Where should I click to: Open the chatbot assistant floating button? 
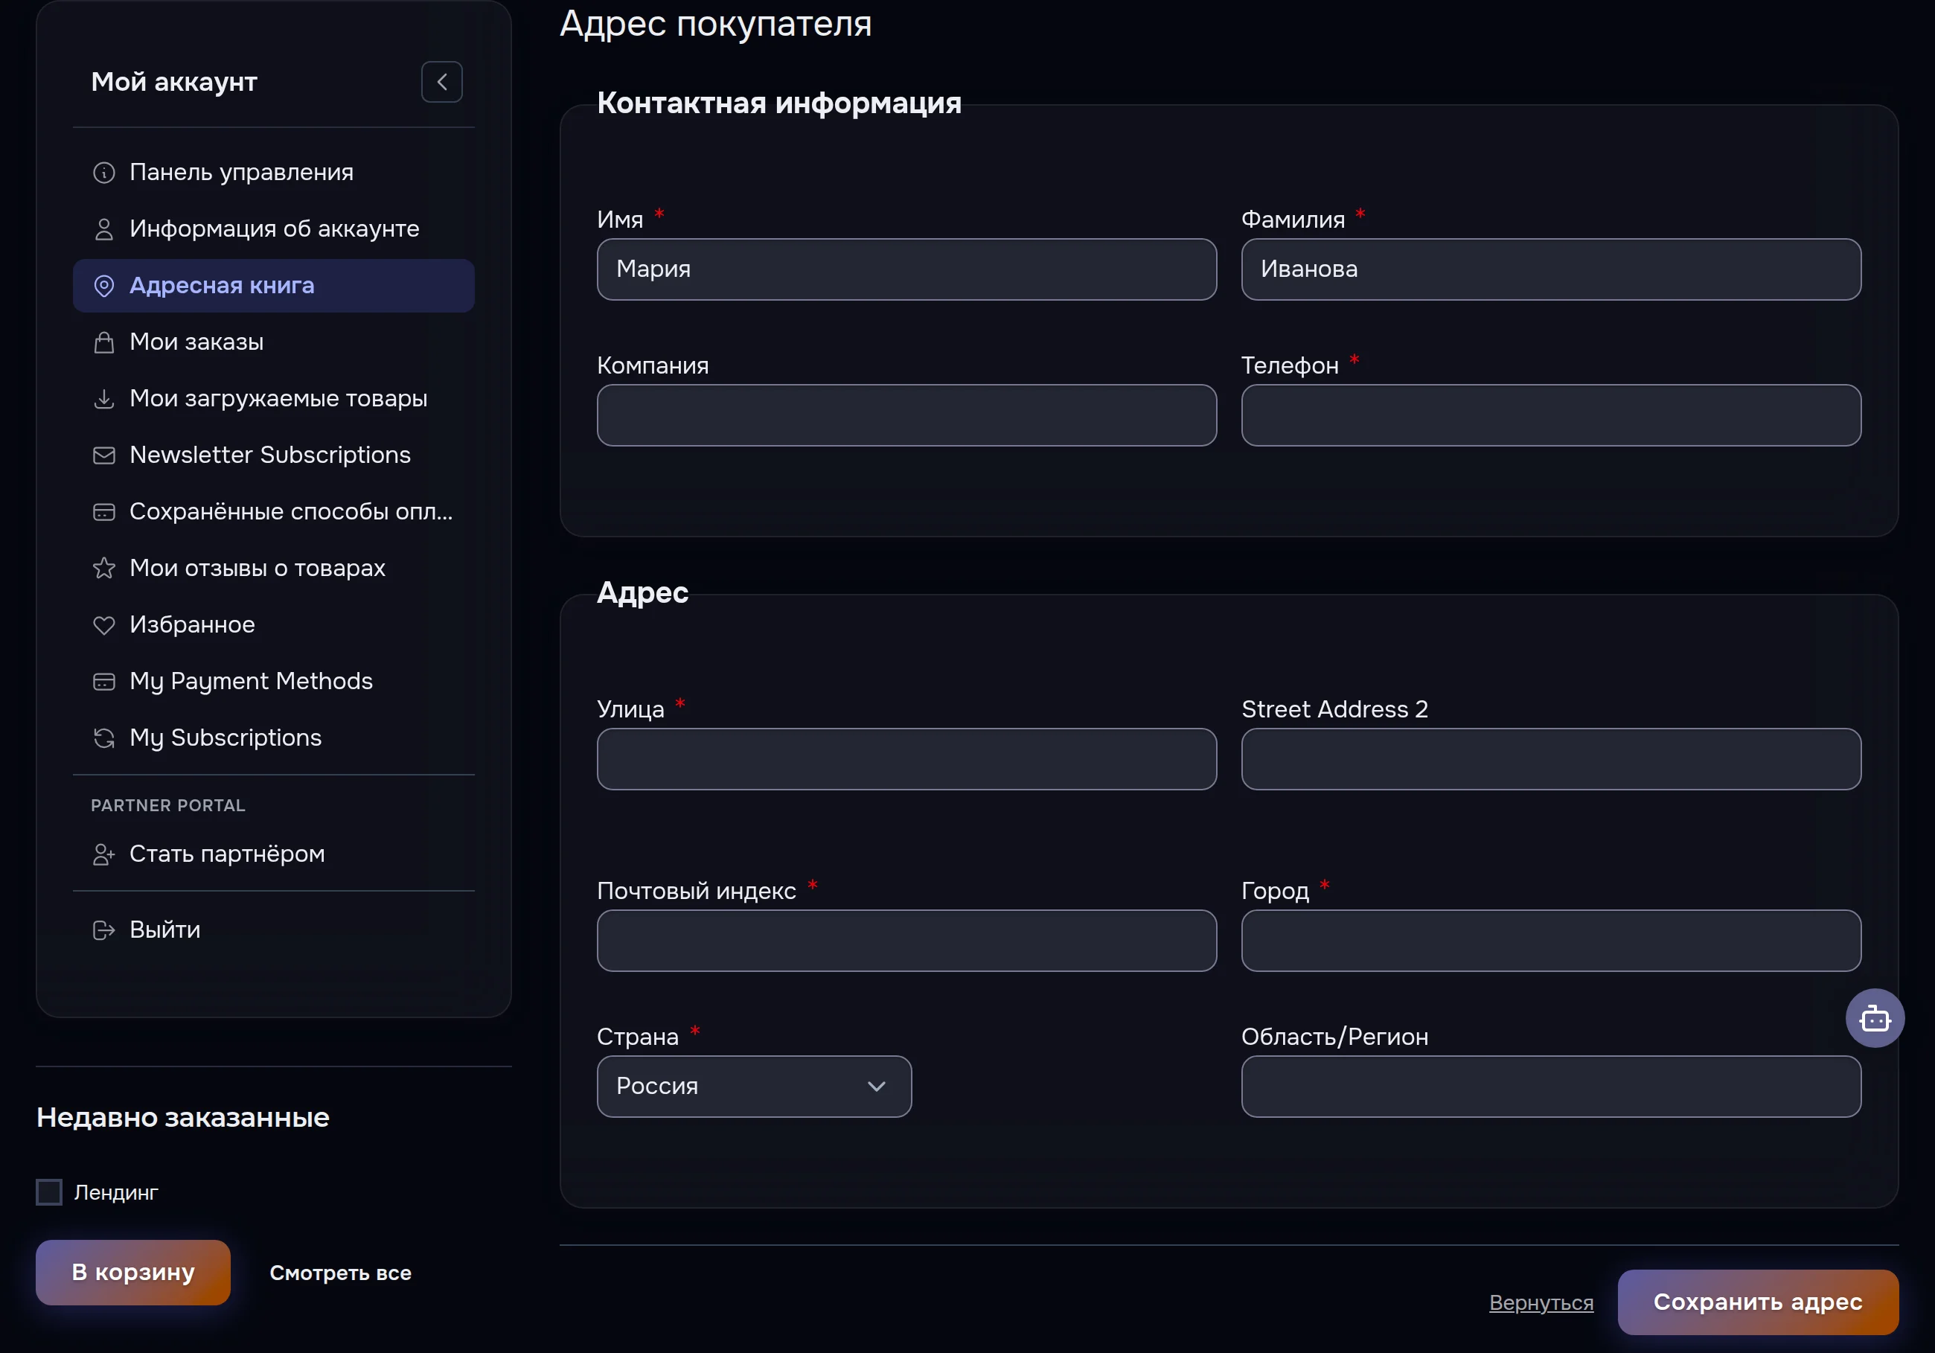point(1874,1018)
